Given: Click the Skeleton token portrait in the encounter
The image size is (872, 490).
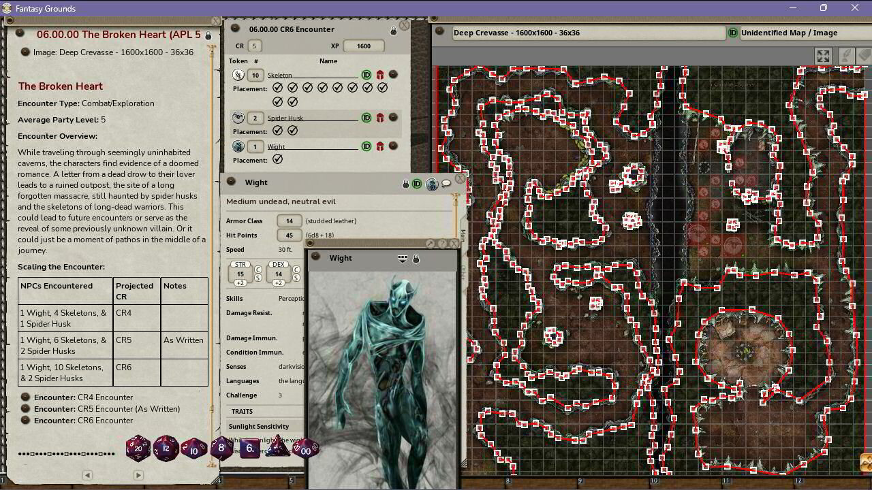Looking at the screenshot, I should [238, 74].
